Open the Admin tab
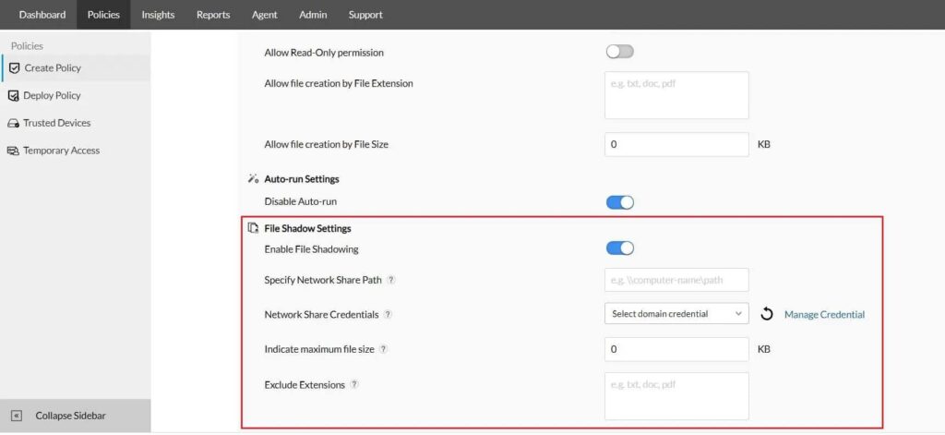 pos(313,15)
